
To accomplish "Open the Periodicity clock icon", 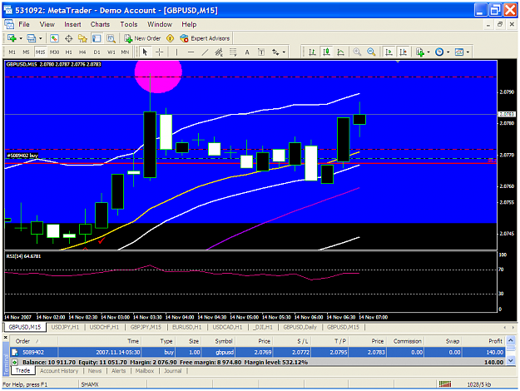I will (x=439, y=52).
